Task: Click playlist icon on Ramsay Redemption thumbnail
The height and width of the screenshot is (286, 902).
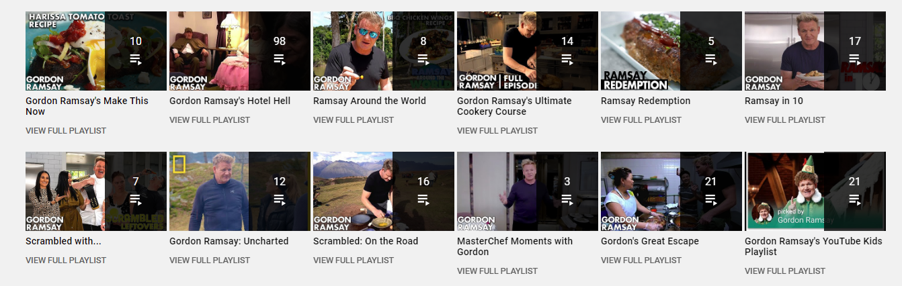Action: click(x=711, y=59)
